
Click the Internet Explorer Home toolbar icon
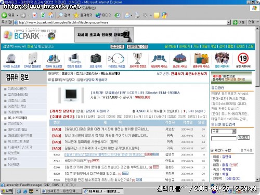pos(51,15)
